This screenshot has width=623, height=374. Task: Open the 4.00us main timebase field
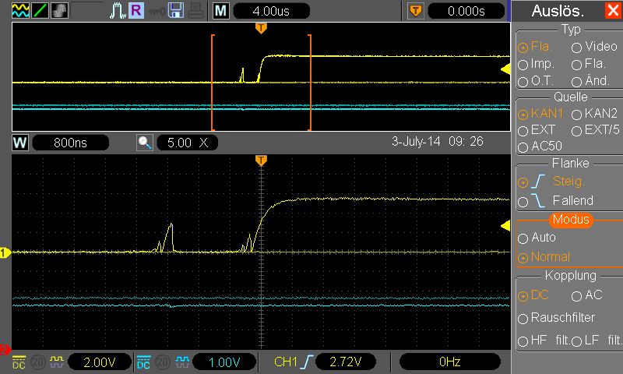coord(270,11)
